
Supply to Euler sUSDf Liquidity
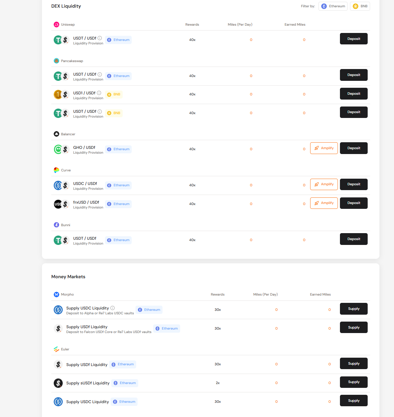[x=354, y=382]
